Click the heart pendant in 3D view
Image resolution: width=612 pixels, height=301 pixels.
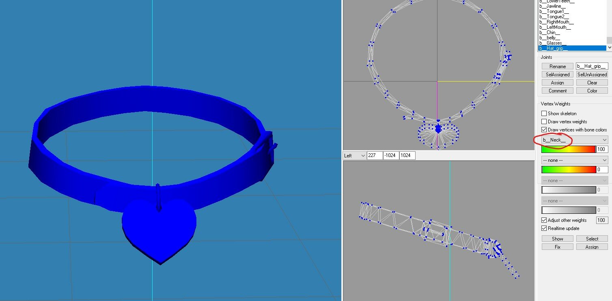tap(159, 231)
